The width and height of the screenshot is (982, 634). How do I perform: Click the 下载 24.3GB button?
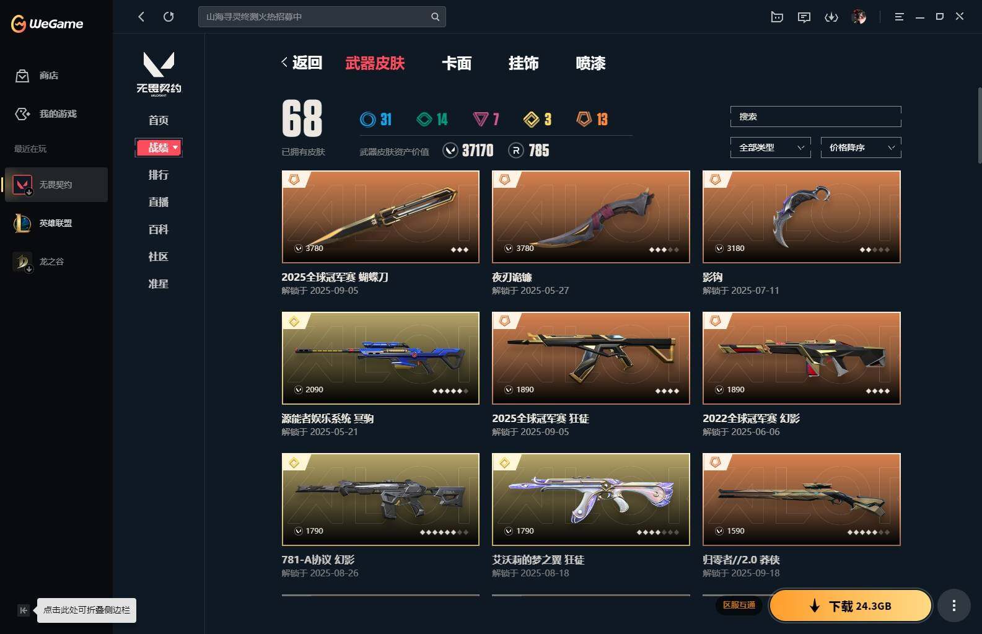(x=851, y=605)
